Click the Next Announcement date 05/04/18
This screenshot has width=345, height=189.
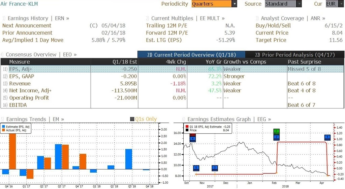pos(113,26)
